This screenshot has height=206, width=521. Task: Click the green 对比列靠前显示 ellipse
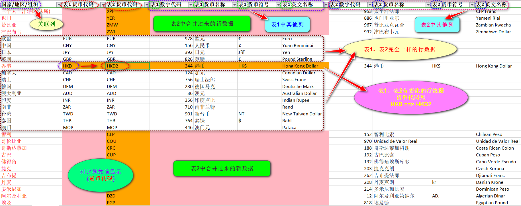(x=101, y=175)
